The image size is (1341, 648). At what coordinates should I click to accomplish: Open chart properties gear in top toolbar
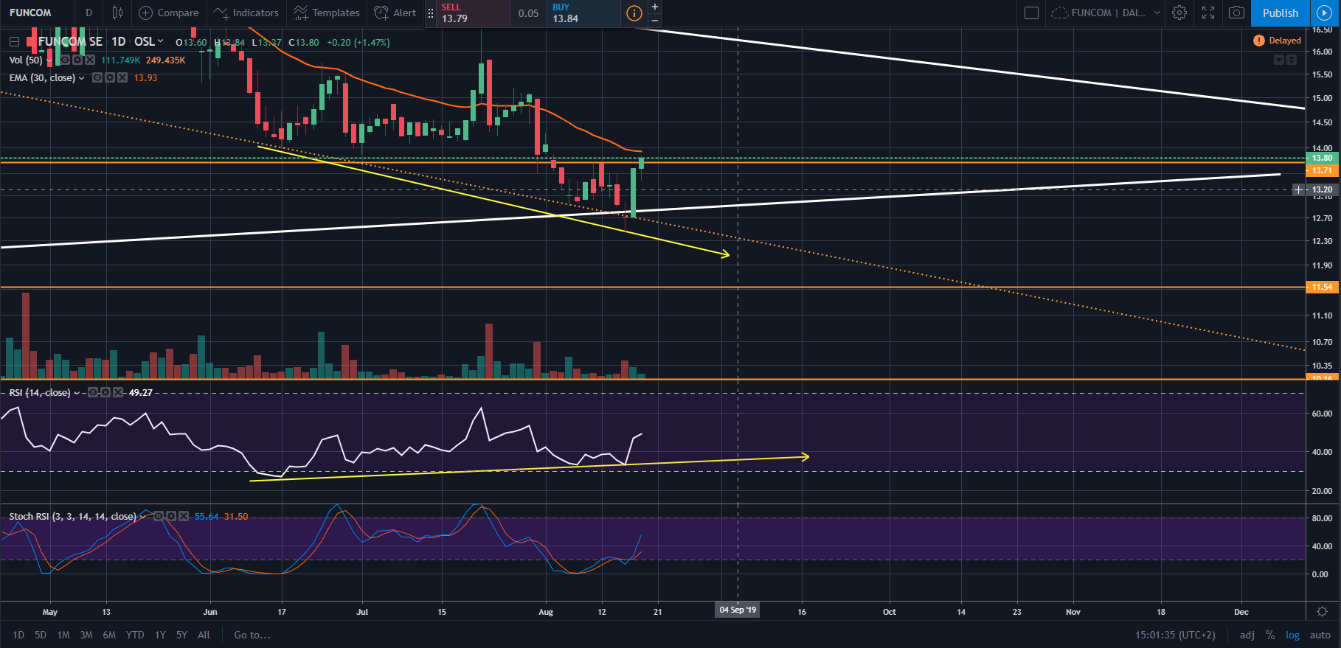point(1179,13)
